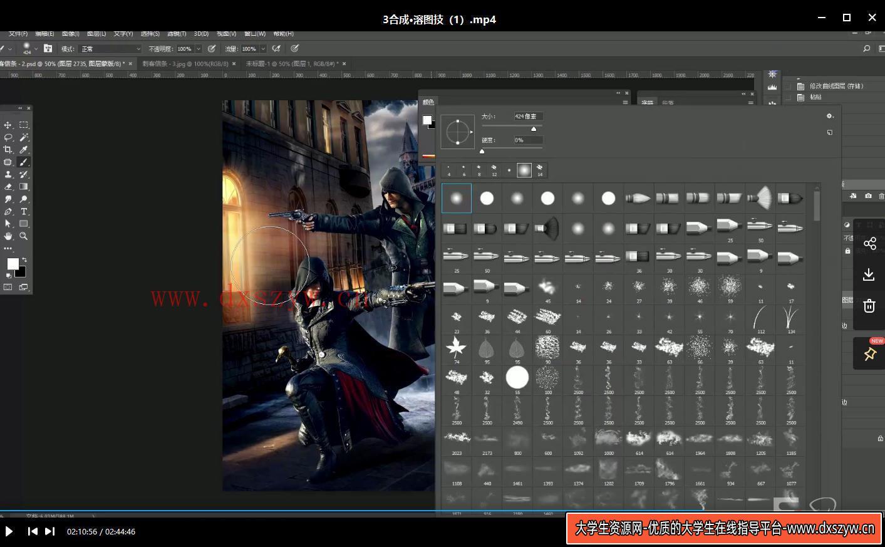Select the Magic Wand tool

point(24,137)
